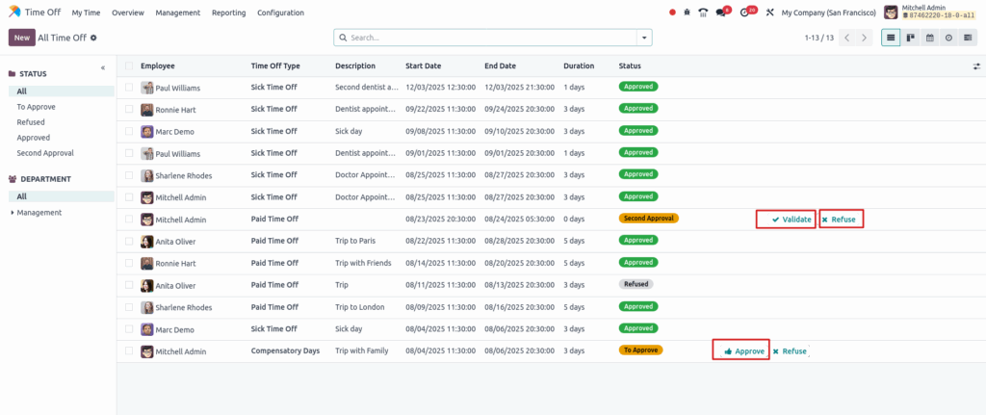Screen dimensions: 986x415
Task: Open the activity view clock icon
Action: click(x=948, y=38)
